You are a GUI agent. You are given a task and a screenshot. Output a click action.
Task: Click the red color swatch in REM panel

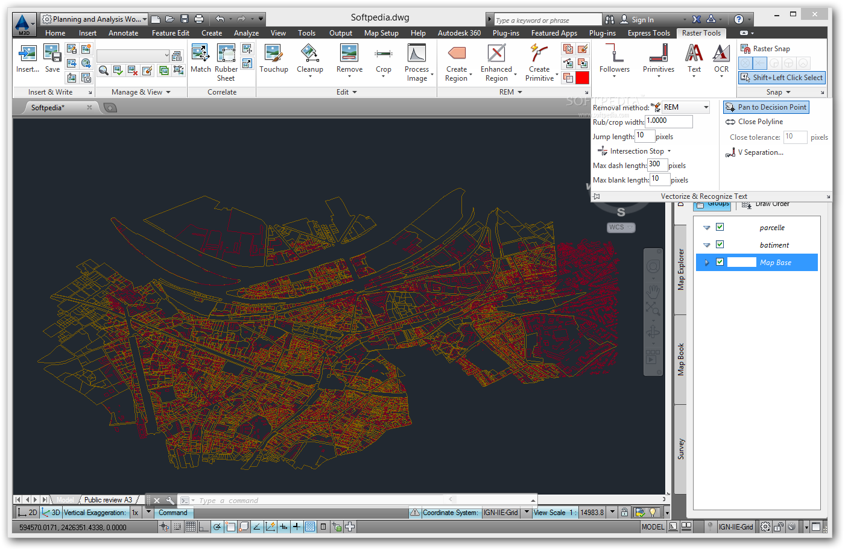click(x=582, y=78)
